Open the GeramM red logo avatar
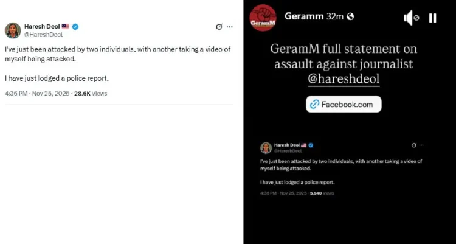This screenshot has width=456, height=244. pyautogui.click(x=263, y=17)
